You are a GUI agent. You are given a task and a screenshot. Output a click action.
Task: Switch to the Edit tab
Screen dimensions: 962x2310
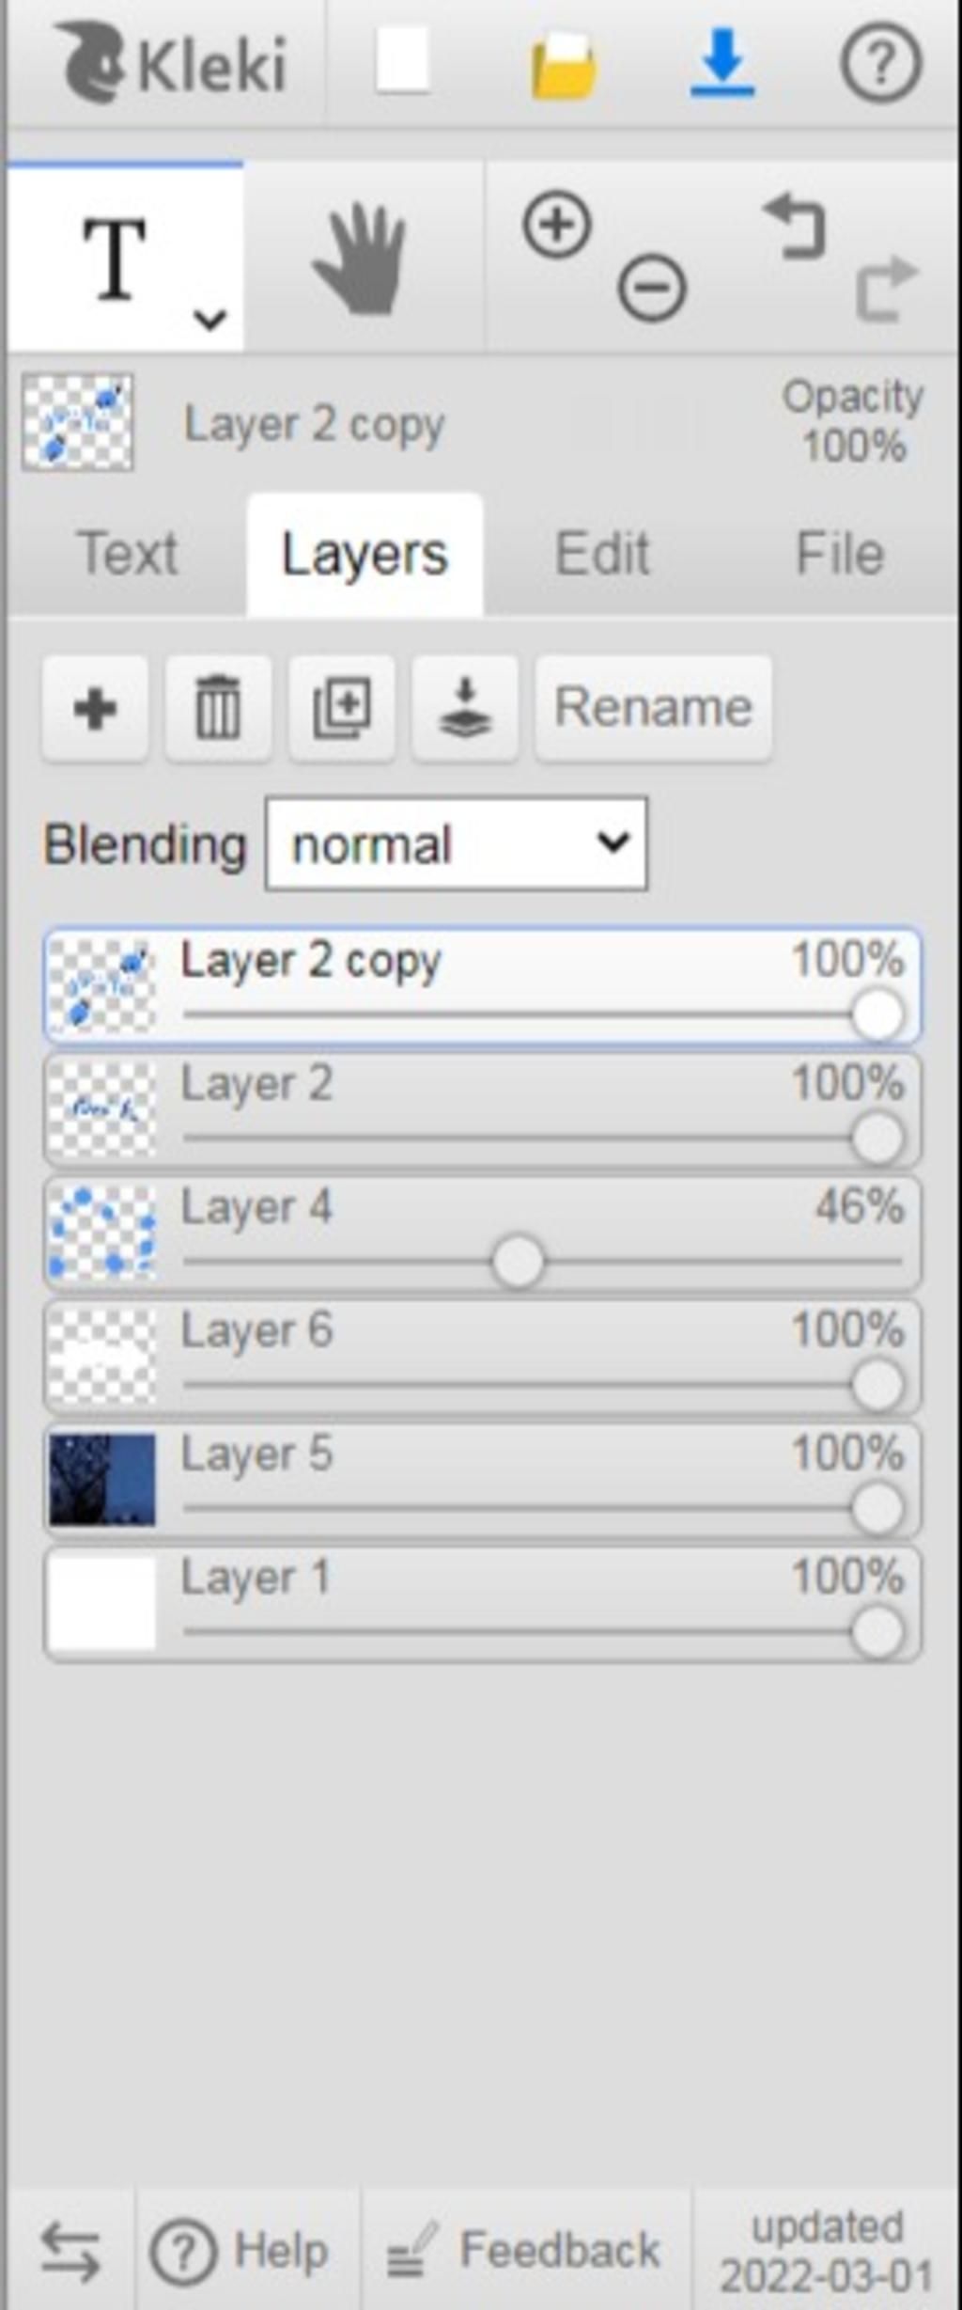(602, 553)
